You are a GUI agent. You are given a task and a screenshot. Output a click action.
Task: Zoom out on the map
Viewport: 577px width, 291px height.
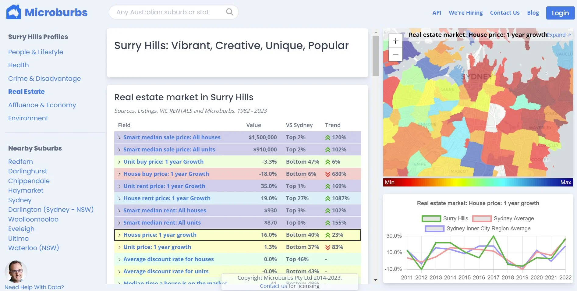395,55
